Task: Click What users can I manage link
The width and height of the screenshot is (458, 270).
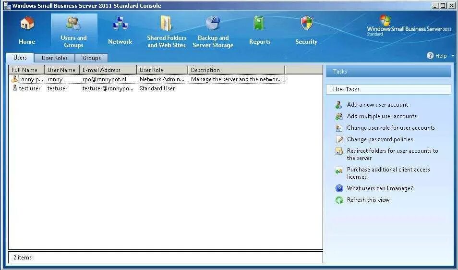Action: (380, 188)
